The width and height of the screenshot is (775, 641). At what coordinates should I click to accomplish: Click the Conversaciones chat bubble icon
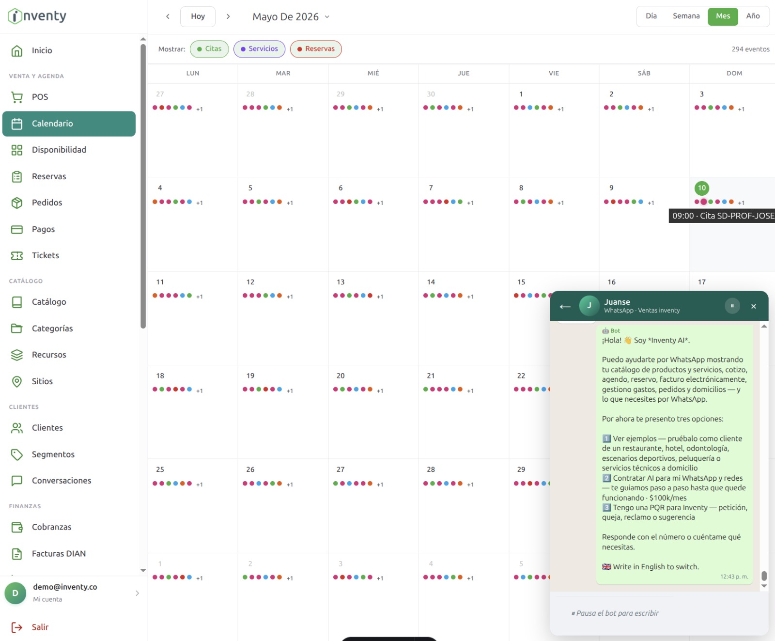point(17,481)
